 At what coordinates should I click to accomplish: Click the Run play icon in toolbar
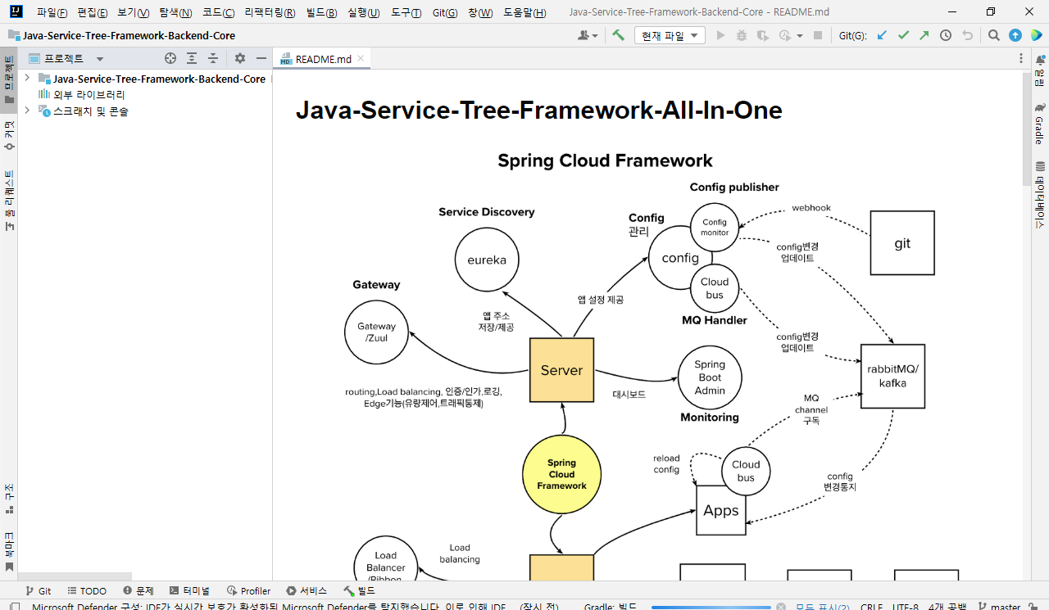click(x=720, y=35)
